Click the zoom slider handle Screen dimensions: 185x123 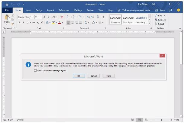tap(161, 120)
